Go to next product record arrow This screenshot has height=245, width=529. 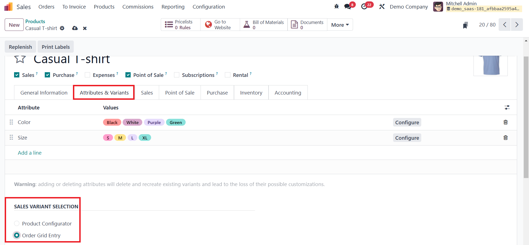coord(517,25)
